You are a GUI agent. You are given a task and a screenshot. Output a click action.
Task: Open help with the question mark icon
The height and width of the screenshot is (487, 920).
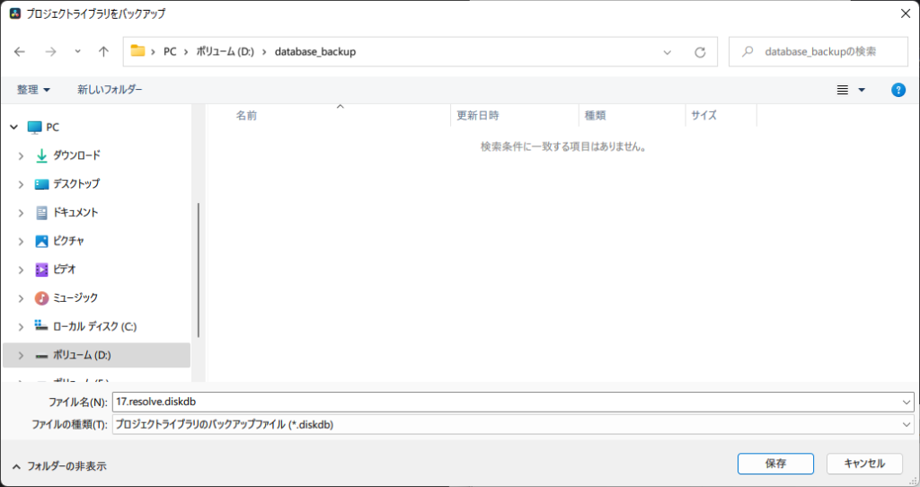898,90
